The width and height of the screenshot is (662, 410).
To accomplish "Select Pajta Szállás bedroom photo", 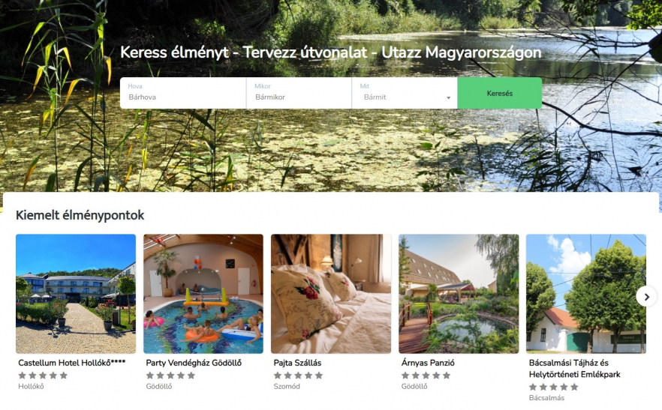I will click(331, 294).
